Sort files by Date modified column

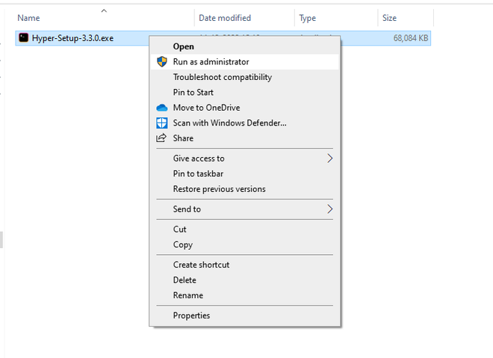[x=225, y=18]
